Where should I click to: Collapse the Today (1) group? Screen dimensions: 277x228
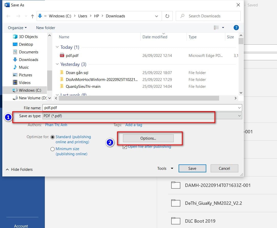pos(57,47)
